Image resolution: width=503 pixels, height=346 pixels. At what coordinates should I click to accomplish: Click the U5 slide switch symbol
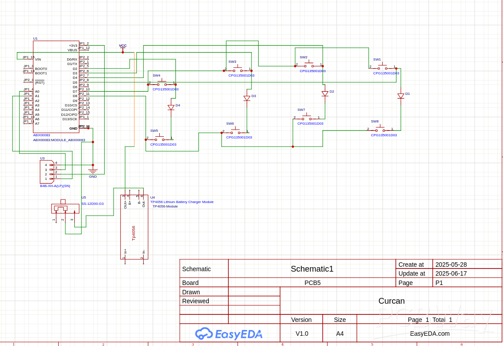point(65,208)
